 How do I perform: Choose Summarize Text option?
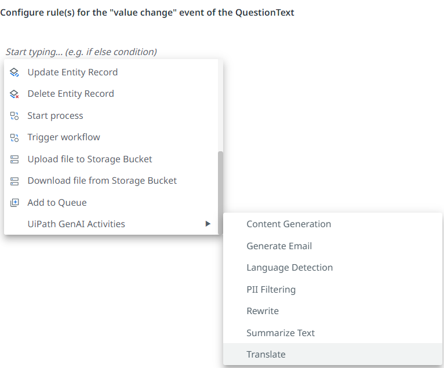click(x=281, y=333)
